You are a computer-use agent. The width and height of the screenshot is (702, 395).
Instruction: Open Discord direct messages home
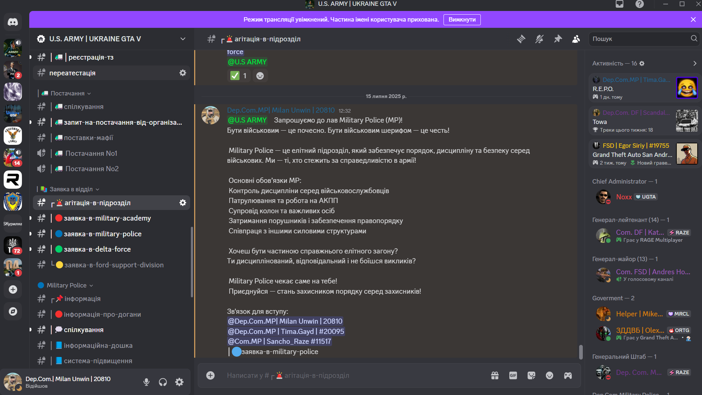pyautogui.click(x=13, y=22)
